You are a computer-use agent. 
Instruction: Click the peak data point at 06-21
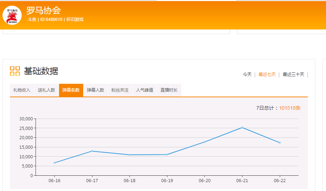(242, 127)
